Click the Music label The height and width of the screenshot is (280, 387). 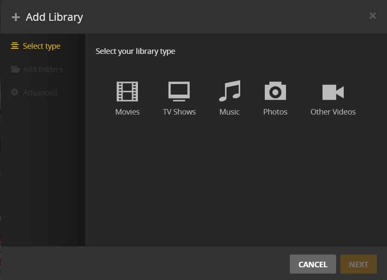pyautogui.click(x=229, y=112)
